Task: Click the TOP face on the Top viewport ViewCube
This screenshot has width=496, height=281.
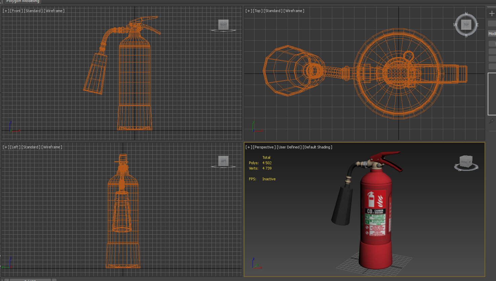Action: point(466,25)
